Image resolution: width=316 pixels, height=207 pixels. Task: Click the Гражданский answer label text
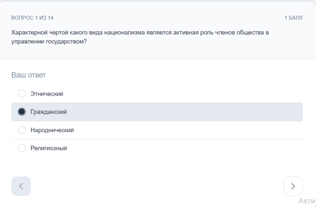[48, 112]
